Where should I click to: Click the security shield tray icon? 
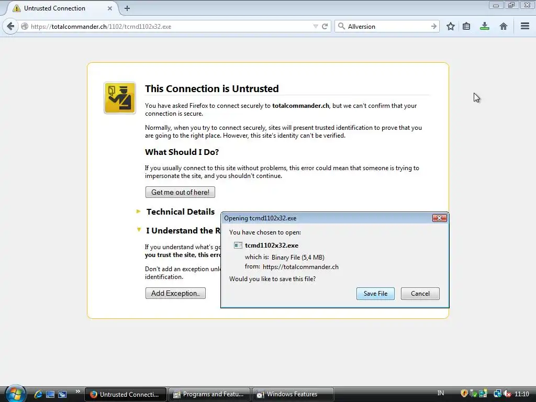[x=464, y=394]
